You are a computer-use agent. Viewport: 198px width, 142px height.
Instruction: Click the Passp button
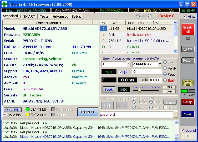[188, 102]
